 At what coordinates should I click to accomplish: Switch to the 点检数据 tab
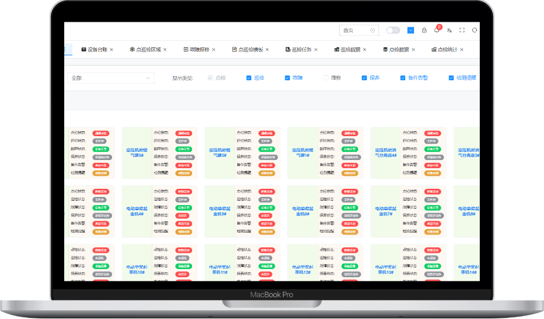(x=399, y=49)
